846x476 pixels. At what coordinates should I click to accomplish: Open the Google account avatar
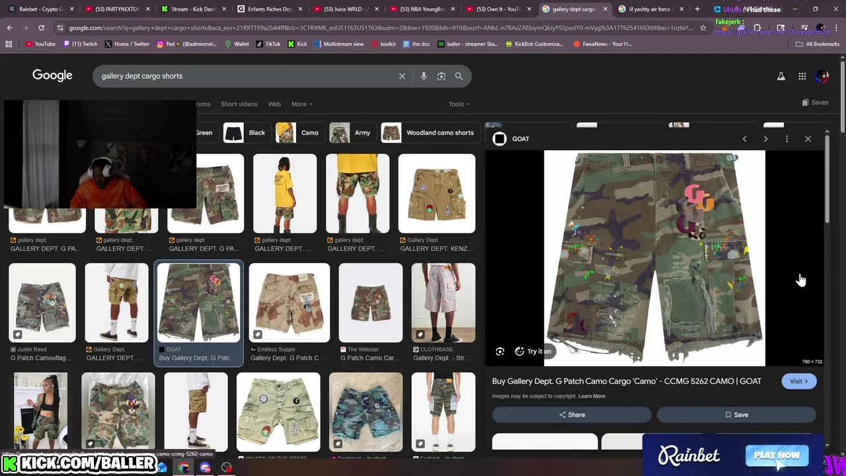(x=822, y=76)
